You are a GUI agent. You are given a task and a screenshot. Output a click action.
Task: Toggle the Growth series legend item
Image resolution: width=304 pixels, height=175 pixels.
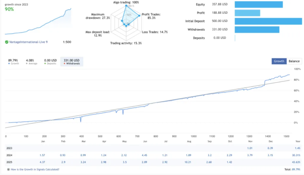pyautogui.click(x=13, y=62)
